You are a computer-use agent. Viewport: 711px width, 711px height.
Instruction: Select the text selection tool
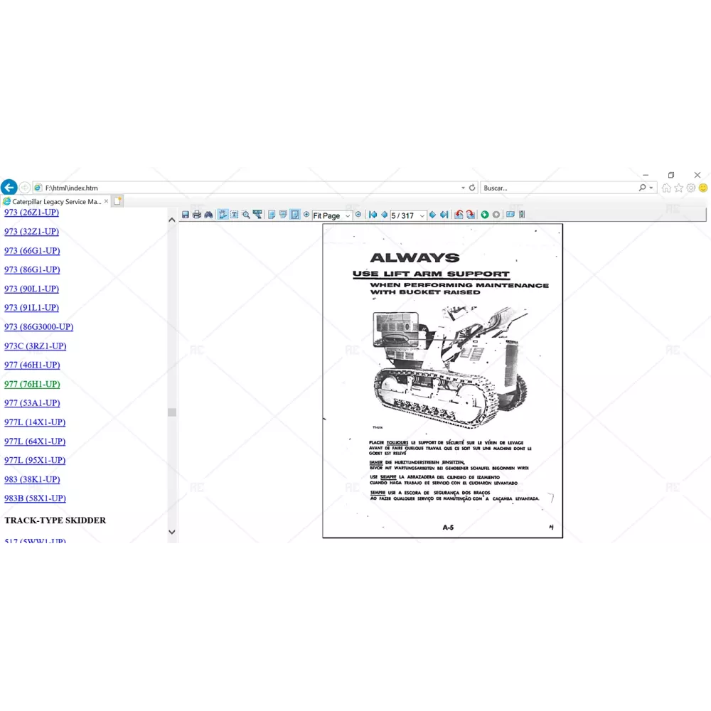click(234, 215)
